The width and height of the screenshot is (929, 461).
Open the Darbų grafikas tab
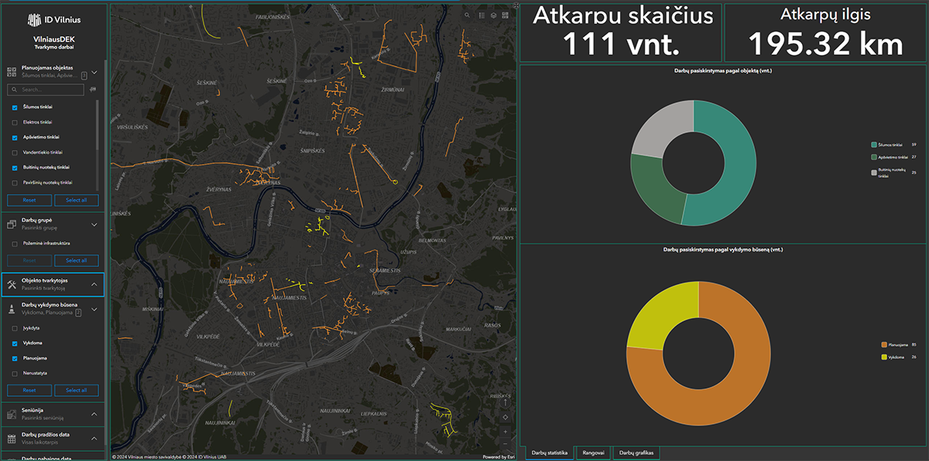[x=636, y=452]
